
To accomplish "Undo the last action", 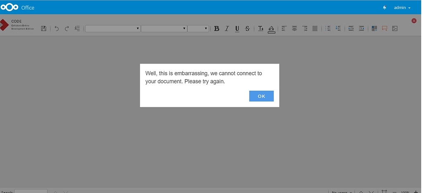I will pos(56,28).
